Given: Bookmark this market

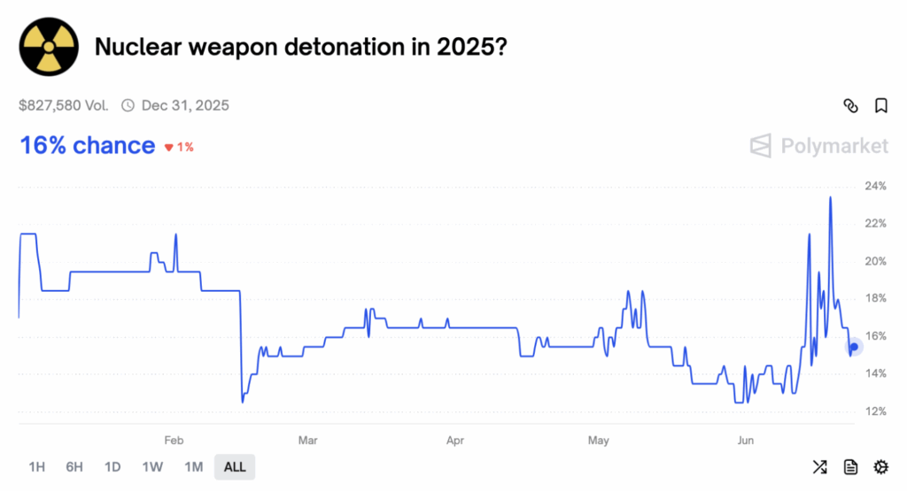Looking at the screenshot, I should click(x=880, y=106).
